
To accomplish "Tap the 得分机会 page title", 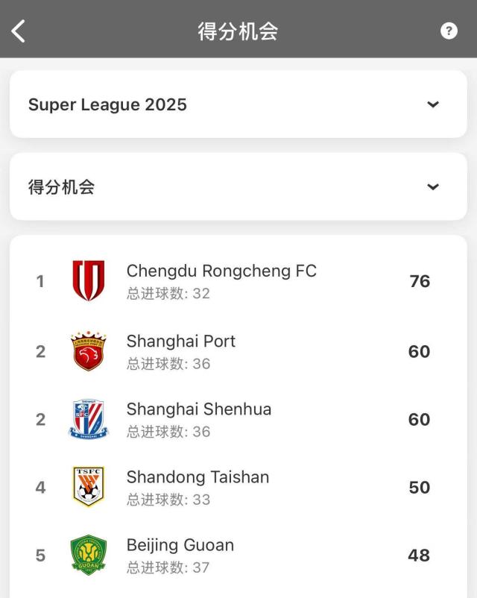I will point(238,31).
